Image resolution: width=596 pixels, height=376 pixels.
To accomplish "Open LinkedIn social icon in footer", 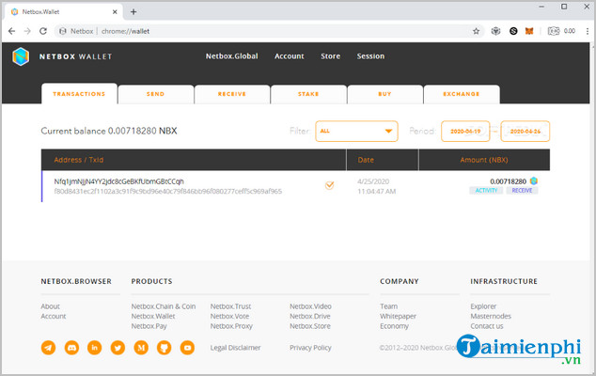I will click(x=95, y=348).
